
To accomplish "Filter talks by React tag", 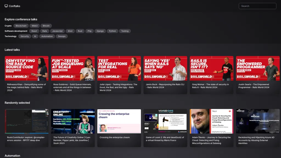I will point(34,31).
